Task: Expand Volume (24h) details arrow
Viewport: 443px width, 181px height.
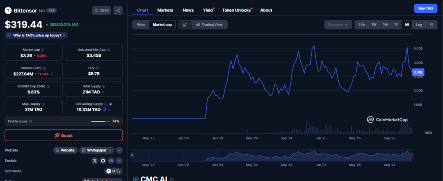Action: coord(51,74)
